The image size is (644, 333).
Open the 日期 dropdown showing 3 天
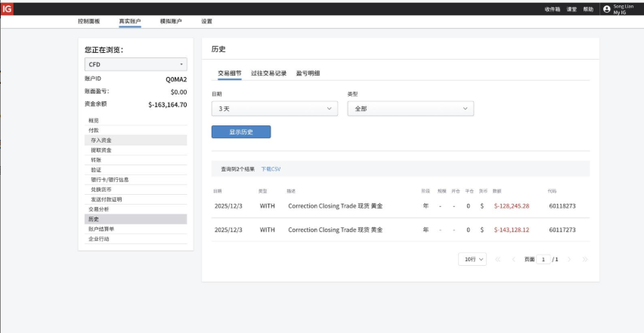click(x=274, y=109)
